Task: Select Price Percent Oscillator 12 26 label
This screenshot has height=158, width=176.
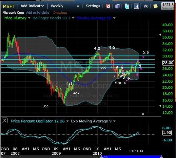Action: click(38, 121)
